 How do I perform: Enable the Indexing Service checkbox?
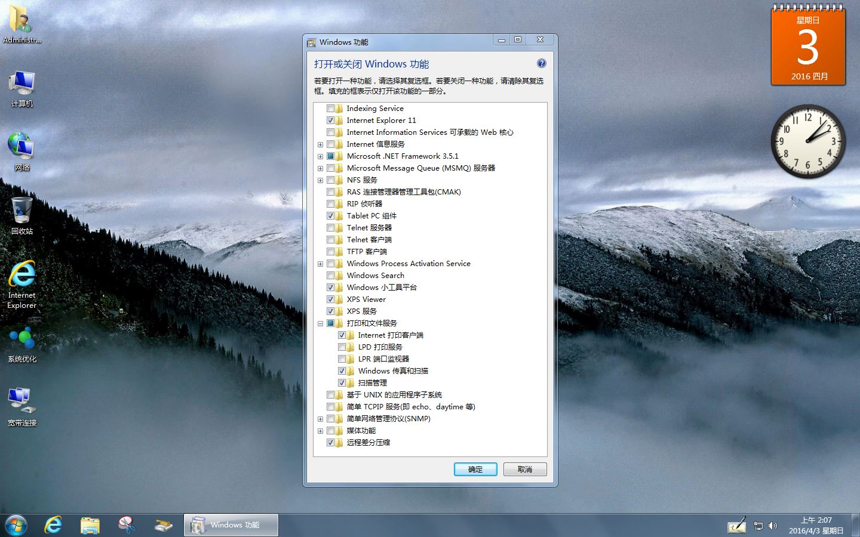click(x=330, y=108)
